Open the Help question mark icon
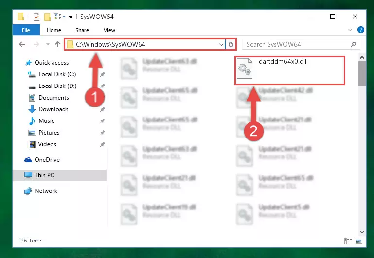The height and width of the screenshot is (258, 374). tap(361, 30)
